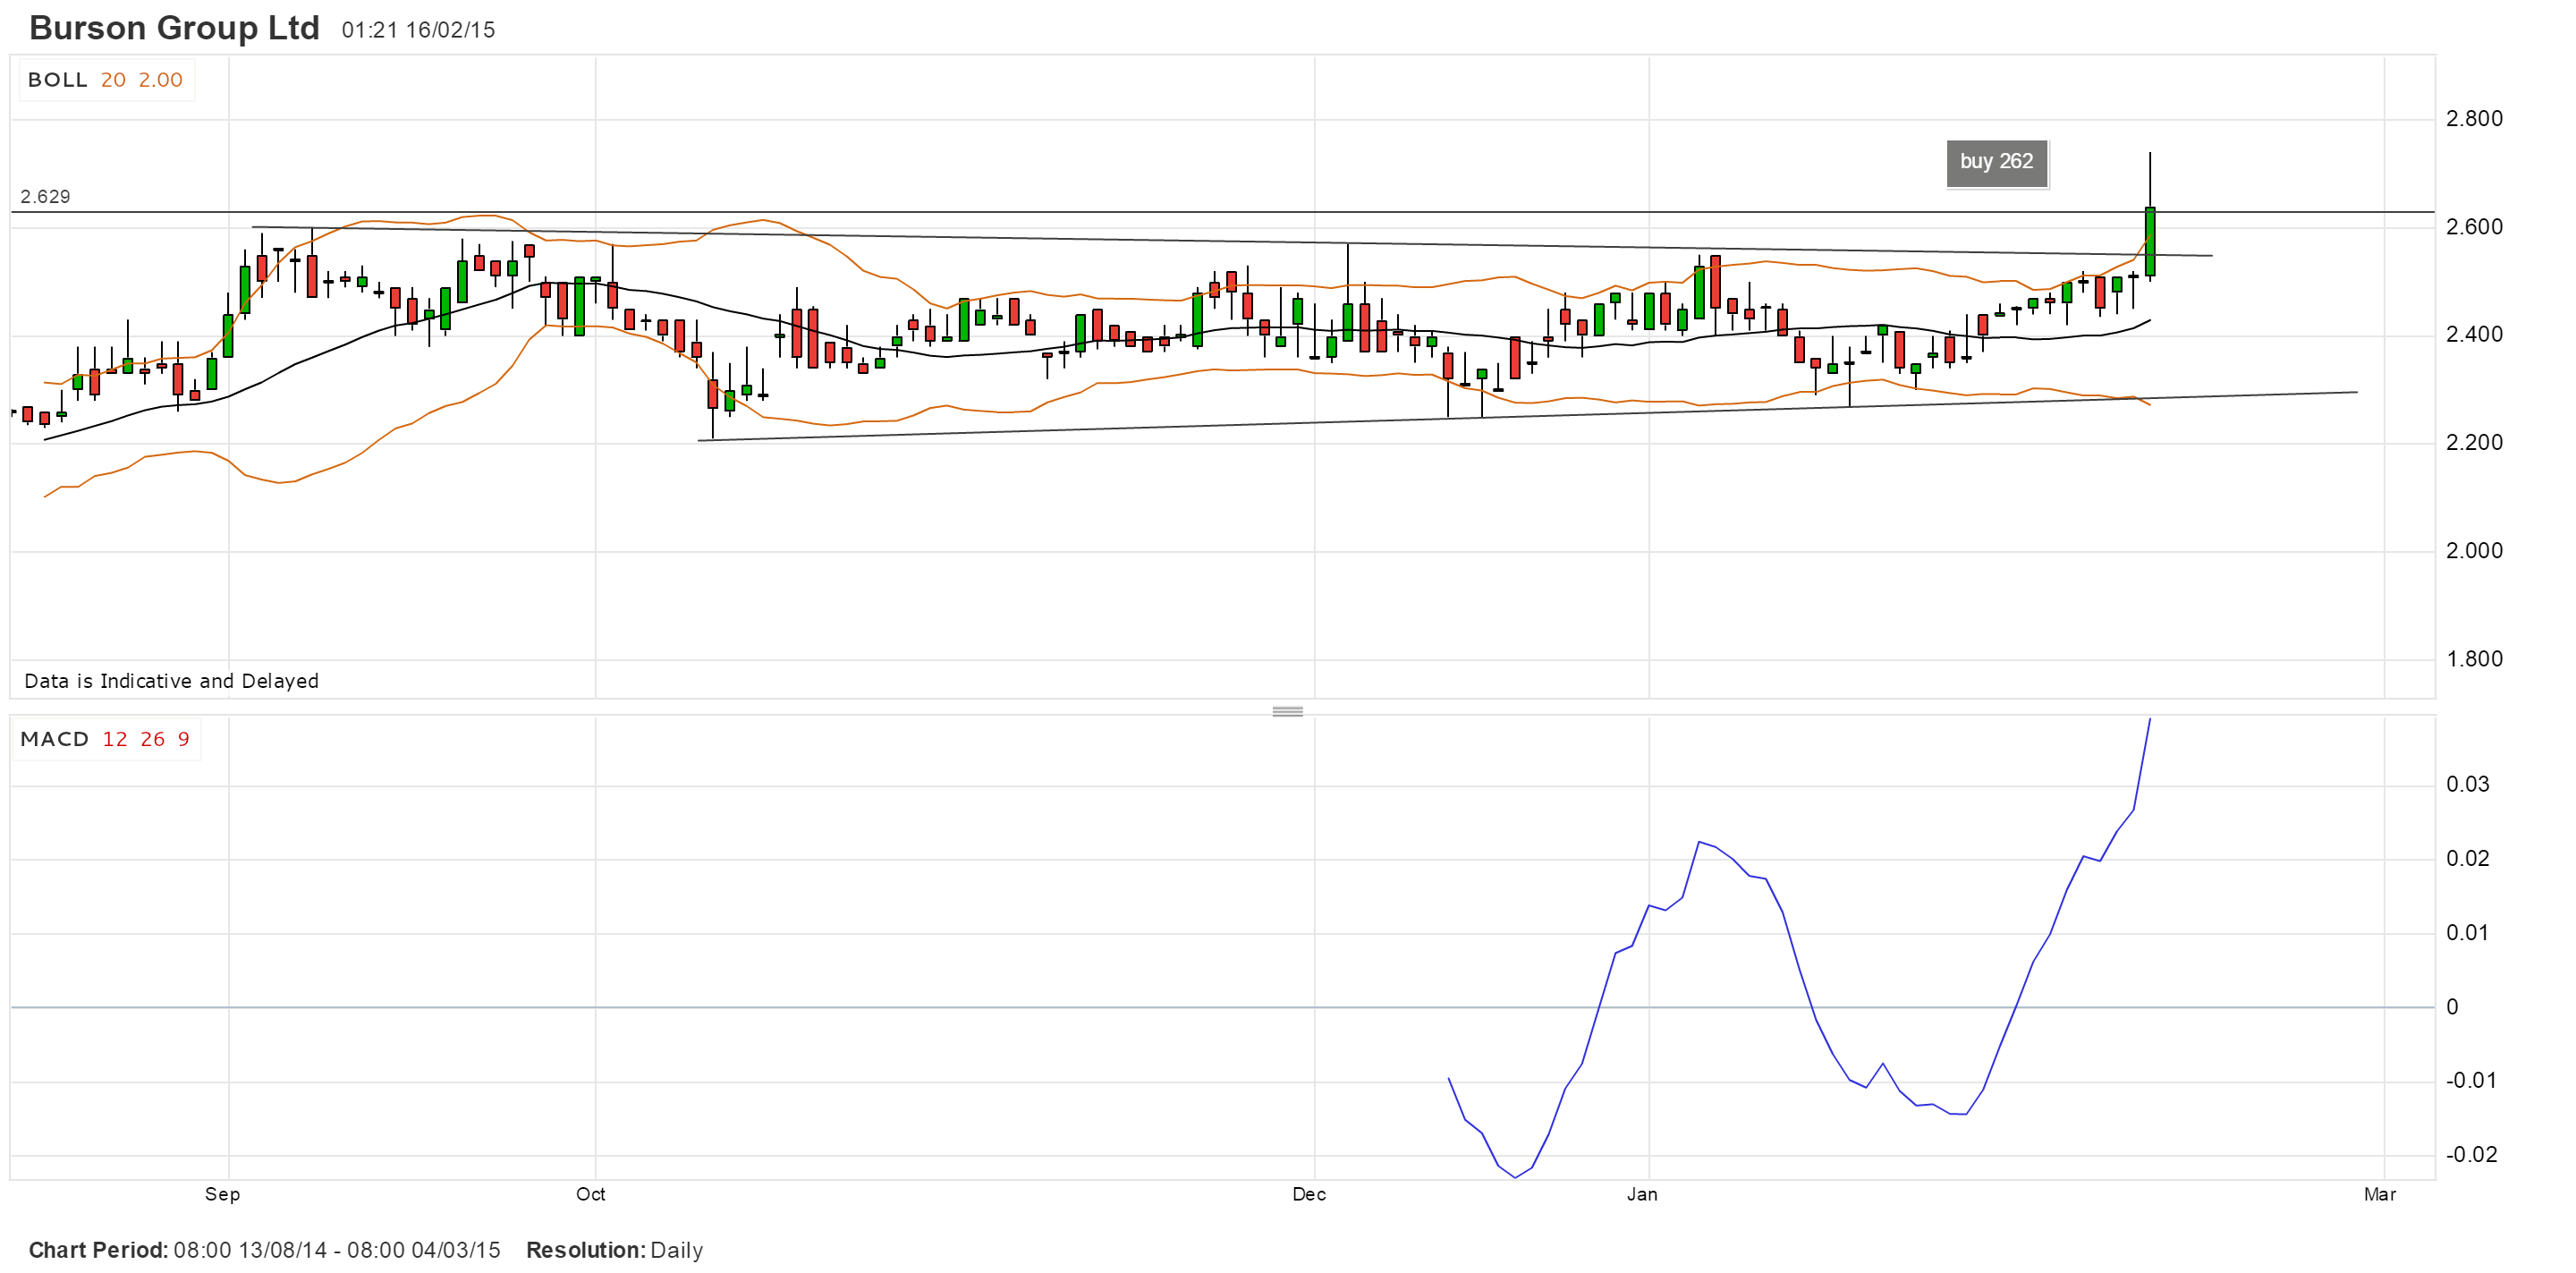Click the BOLL indicator label
Image resolution: width=2576 pixels, height=1273 pixels.
57,80
